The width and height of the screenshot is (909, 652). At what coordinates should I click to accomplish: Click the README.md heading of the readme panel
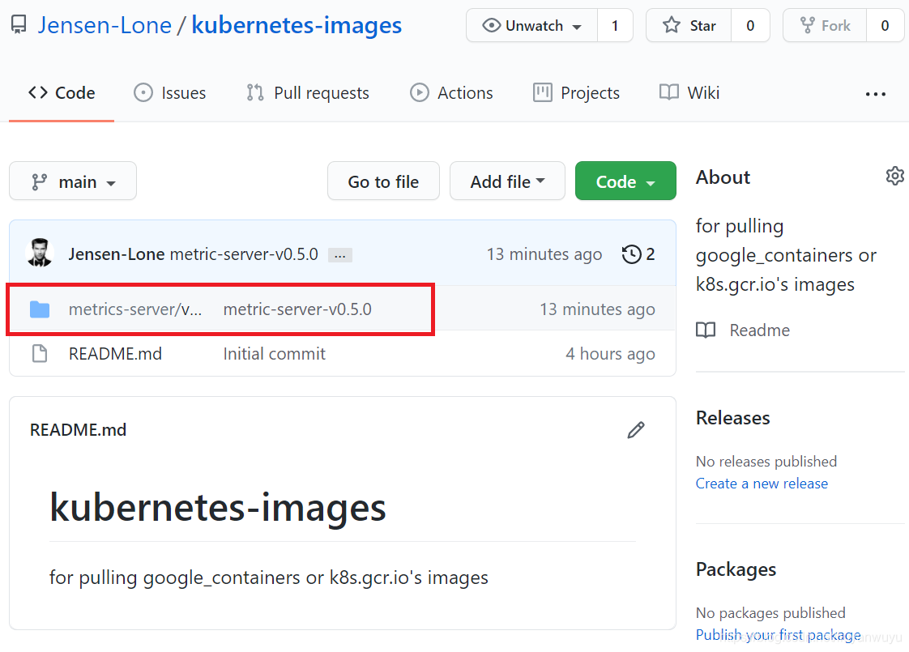pyautogui.click(x=79, y=429)
